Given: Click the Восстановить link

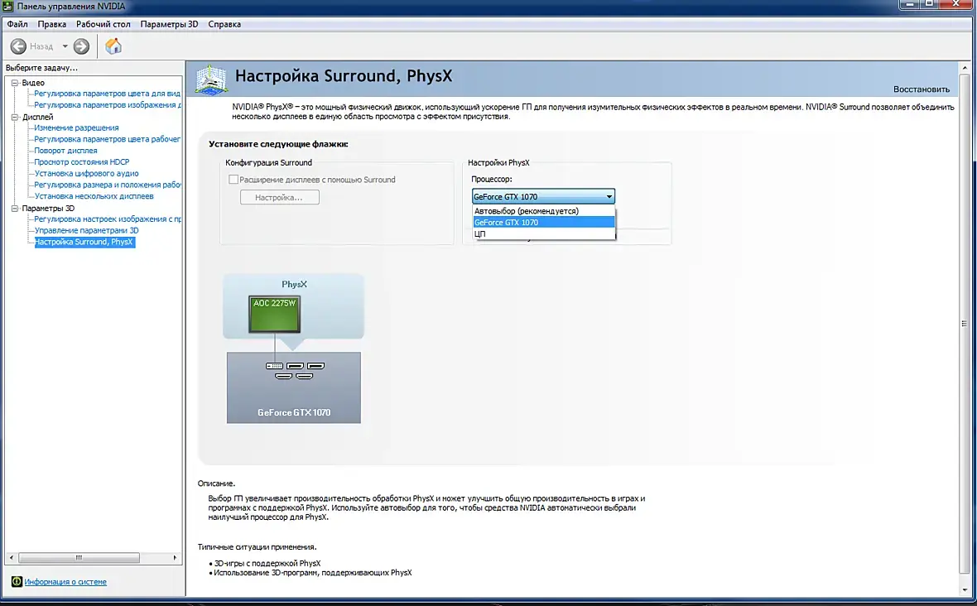Looking at the screenshot, I should [x=922, y=89].
